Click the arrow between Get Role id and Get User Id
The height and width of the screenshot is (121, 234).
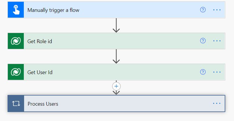click(116, 56)
